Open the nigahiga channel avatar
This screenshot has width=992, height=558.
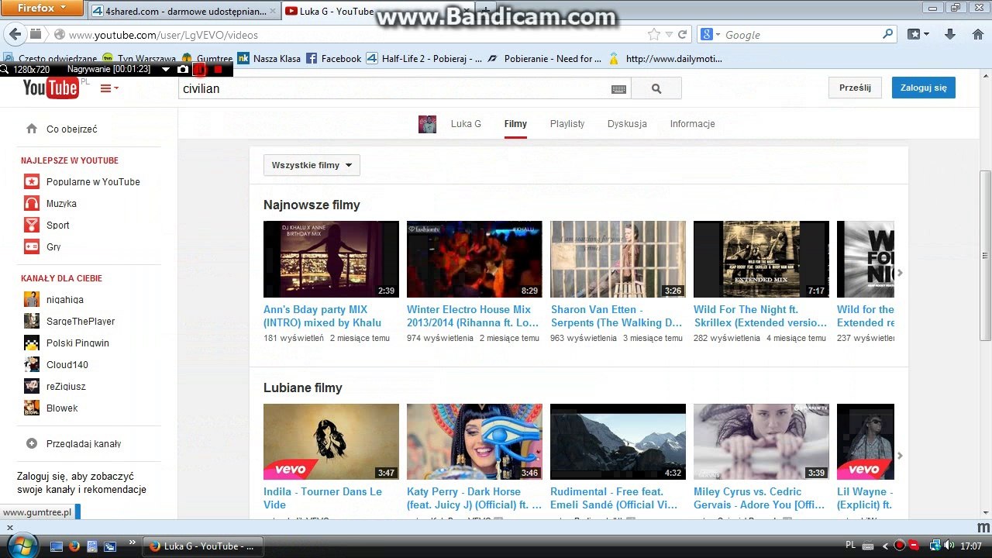pos(32,299)
